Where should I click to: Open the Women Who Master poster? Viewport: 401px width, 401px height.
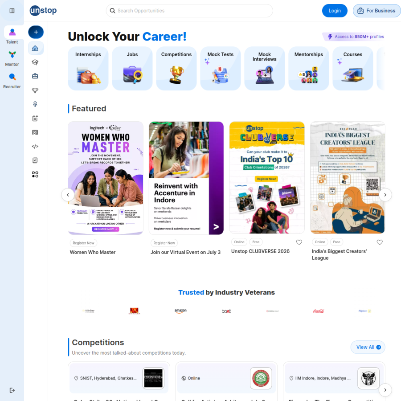tap(106, 178)
